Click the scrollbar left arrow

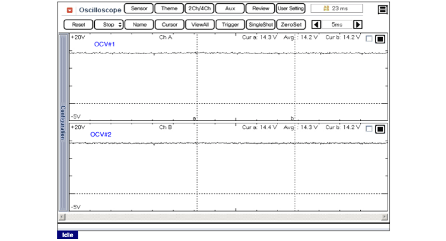(62, 217)
